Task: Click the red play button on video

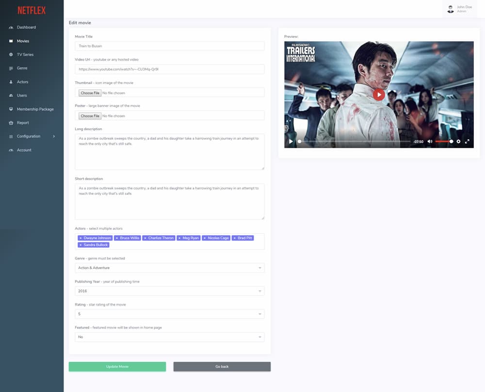Action: [x=379, y=95]
